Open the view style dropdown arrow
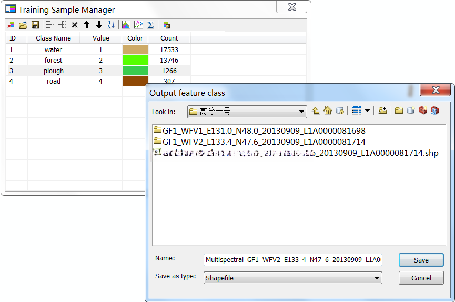 tap(367, 110)
